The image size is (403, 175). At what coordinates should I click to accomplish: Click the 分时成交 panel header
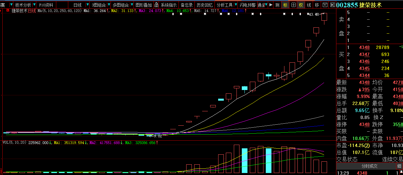(x=369, y=166)
